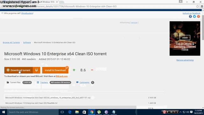Open Ghostbusters link
Image resolution: width=204 pixels, height=115 pixels.
click(x=27, y=13)
